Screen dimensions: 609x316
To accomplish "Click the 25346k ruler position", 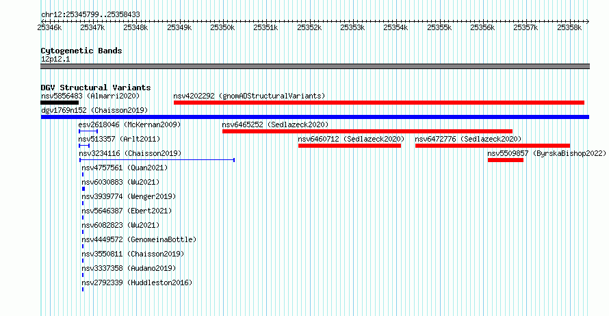I will 49,27.
